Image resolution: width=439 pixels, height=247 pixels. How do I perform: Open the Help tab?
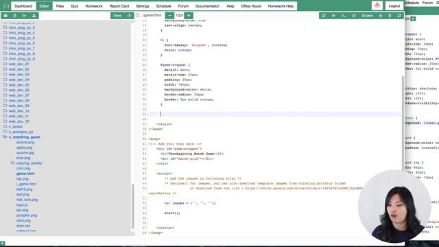click(230, 6)
